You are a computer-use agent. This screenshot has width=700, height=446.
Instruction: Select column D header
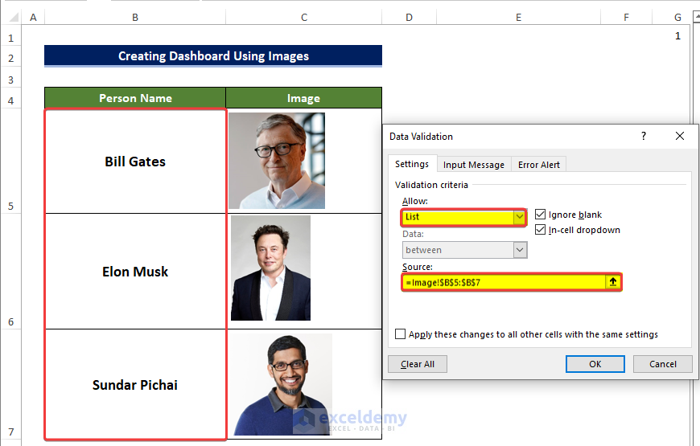click(x=409, y=18)
